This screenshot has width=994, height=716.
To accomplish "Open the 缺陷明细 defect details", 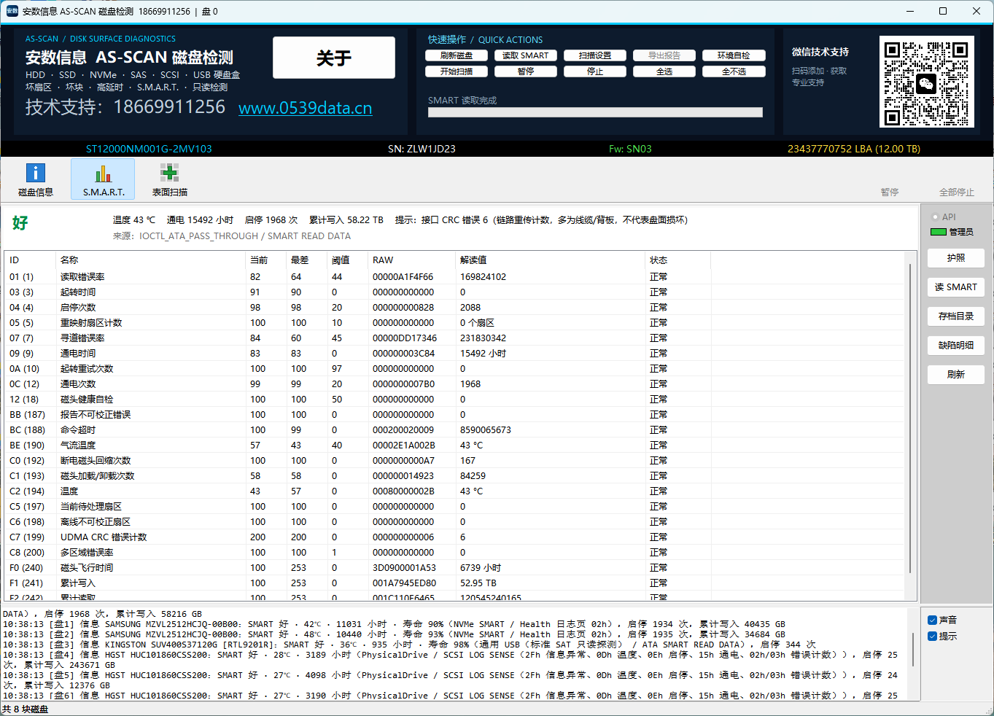I will [956, 346].
